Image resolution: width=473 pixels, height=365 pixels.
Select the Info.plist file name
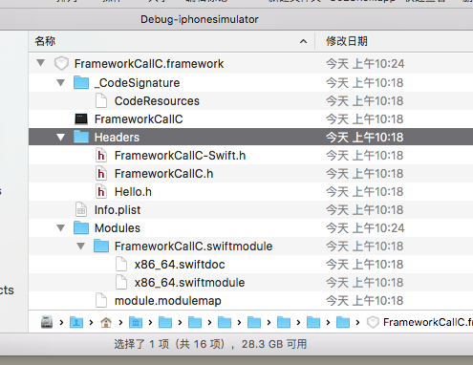[x=118, y=210]
